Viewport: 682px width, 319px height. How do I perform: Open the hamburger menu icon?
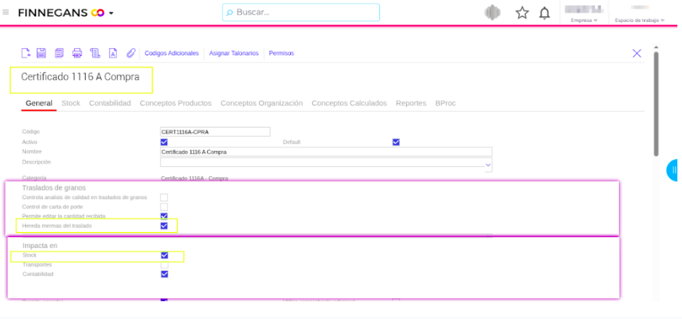(x=6, y=12)
